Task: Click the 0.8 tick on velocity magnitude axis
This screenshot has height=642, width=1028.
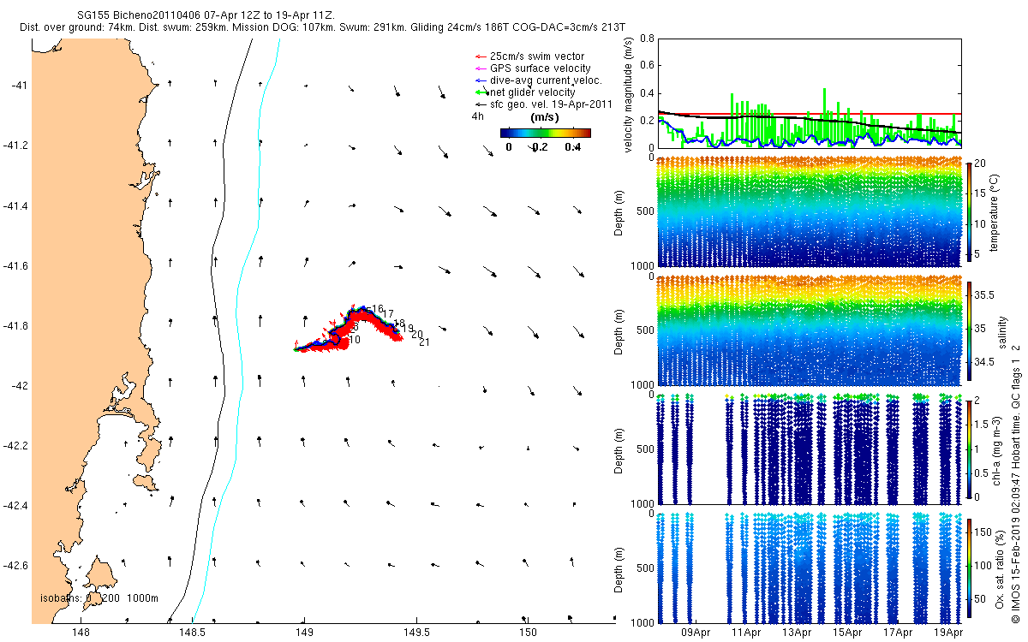Action: click(647, 39)
